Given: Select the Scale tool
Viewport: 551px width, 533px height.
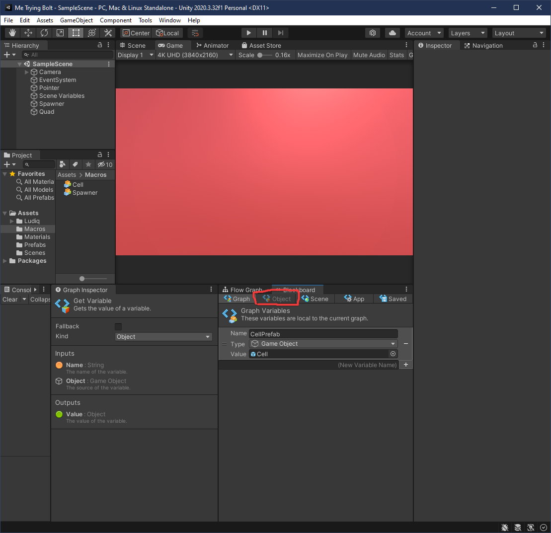Looking at the screenshot, I should (x=60, y=33).
